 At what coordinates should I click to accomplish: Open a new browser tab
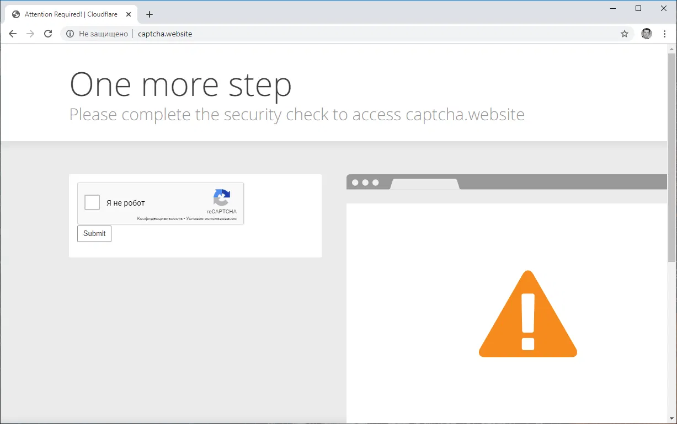[149, 14]
